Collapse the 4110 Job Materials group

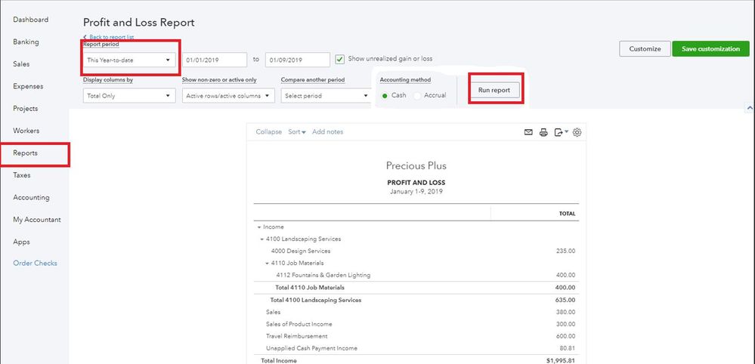[x=268, y=264]
